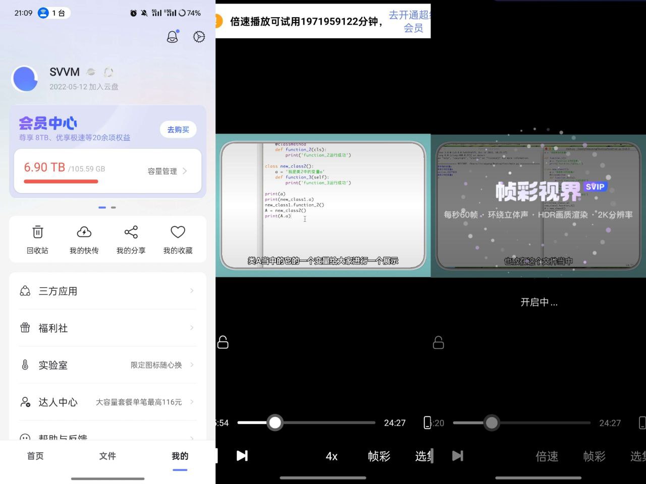The image size is (646, 484).
Task: Switch to the 首页 tab
Action: point(35,455)
